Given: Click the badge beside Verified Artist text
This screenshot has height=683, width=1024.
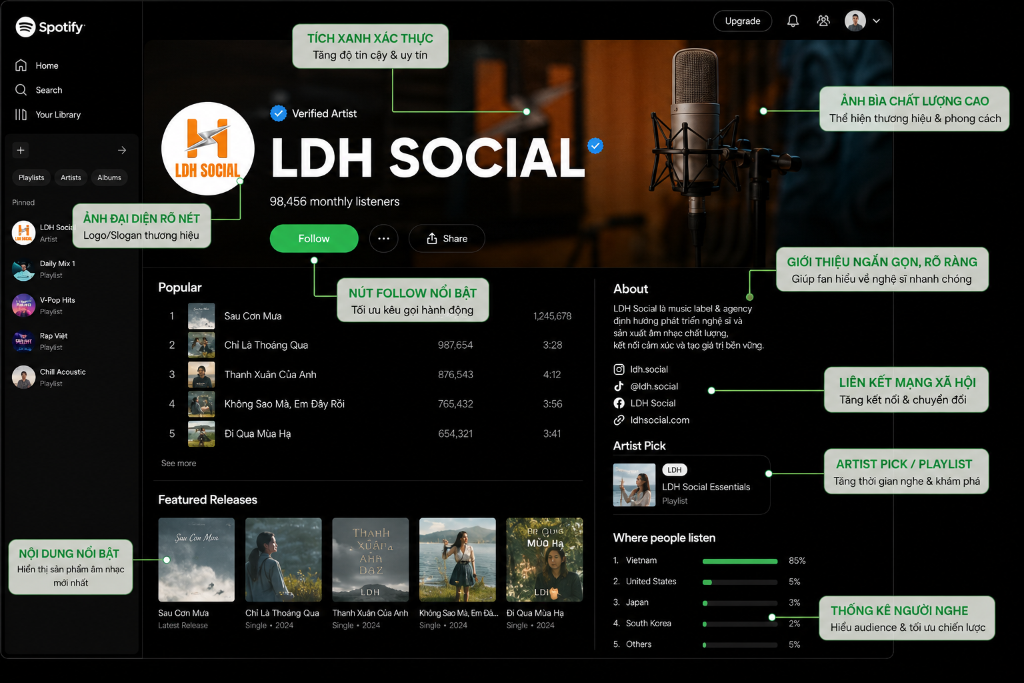Looking at the screenshot, I should (x=278, y=113).
